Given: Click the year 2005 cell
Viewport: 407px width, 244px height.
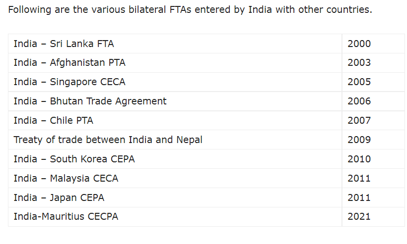Looking at the screenshot, I should [359, 82].
